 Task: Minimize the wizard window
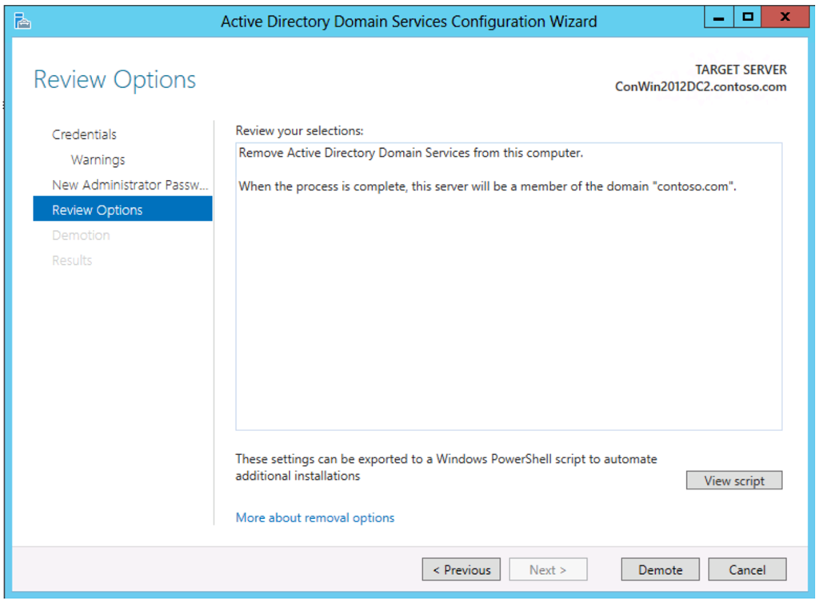click(719, 18)
